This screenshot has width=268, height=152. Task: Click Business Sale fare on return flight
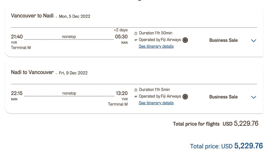coord(223,97)
